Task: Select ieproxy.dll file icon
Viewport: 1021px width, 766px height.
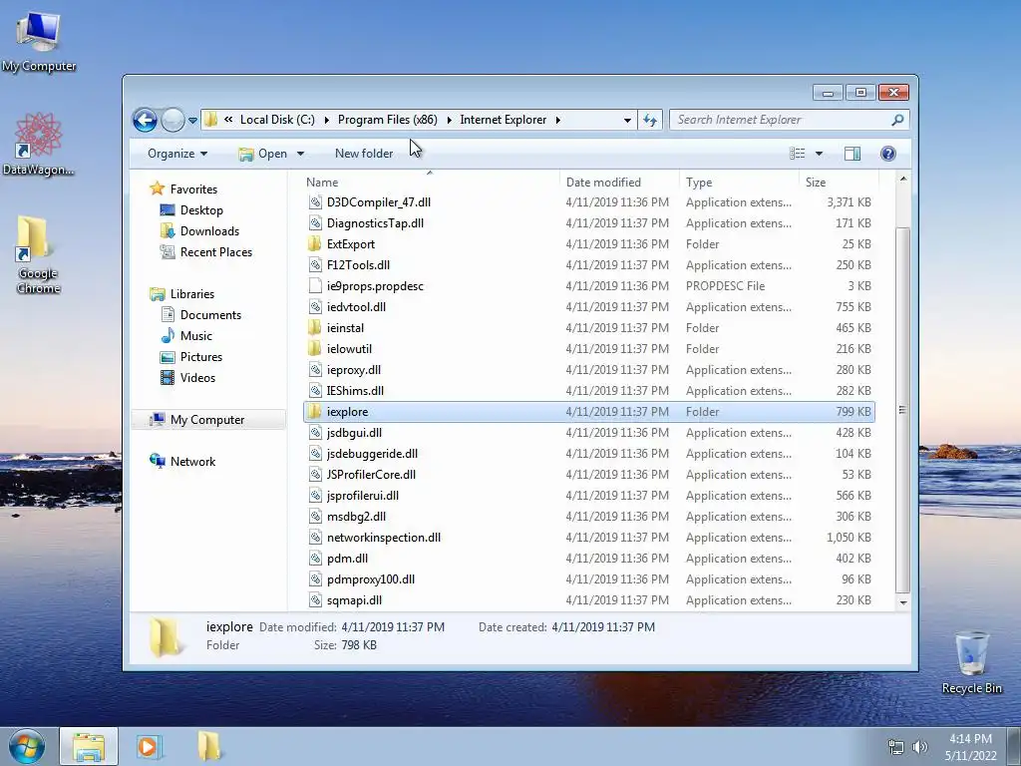Action: click(x=315, y=370)
